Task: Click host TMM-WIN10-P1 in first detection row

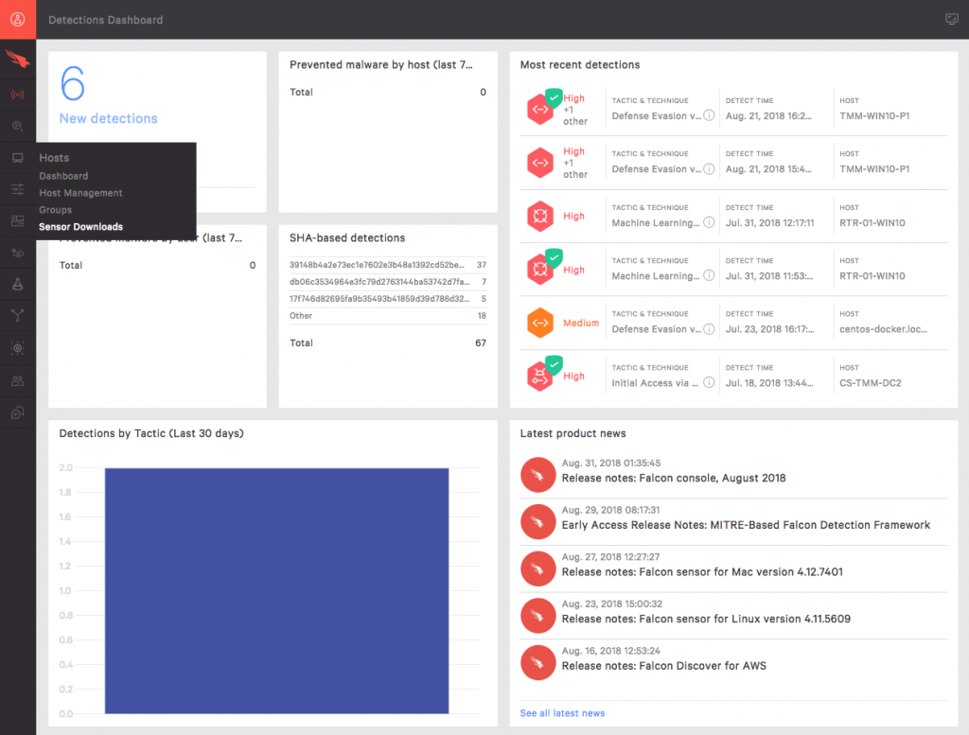Action: tap(873, 115)
